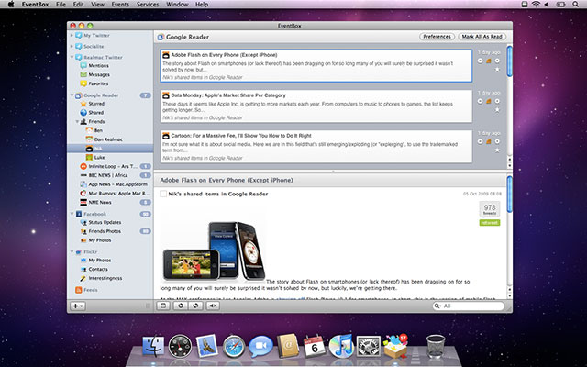
Task: Click share icon on Adobe Flash item
Action: click(489, 61)
